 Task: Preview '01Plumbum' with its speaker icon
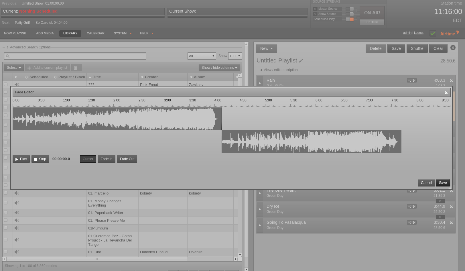tap(17, 228)
